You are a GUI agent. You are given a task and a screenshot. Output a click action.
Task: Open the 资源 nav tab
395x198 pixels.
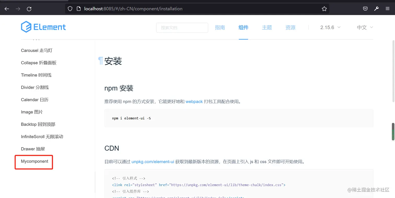[291, 28]
